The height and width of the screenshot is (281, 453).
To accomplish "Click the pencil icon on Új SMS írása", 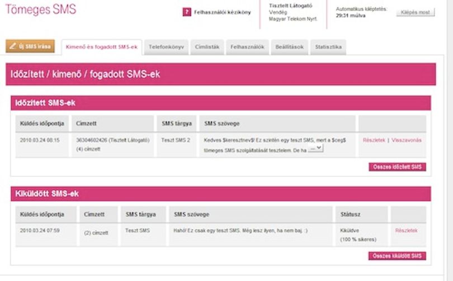I will 12,46.
